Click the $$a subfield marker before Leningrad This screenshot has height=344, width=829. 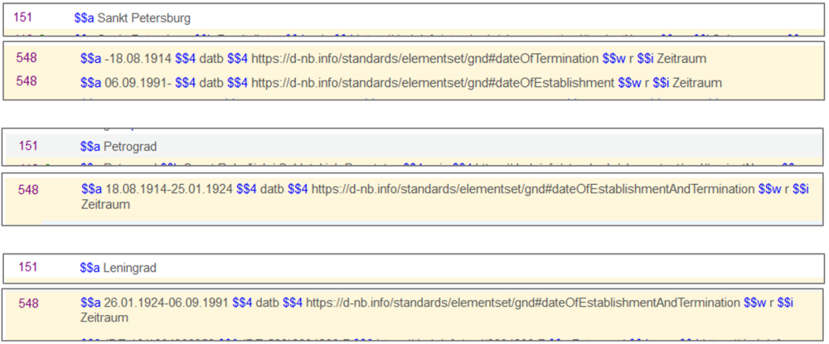[x=90, y=268]
